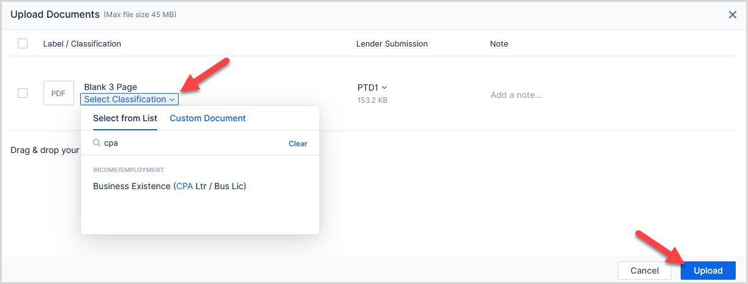The height and width of the screenshot is (284, 748).
Task: Click the PDF file type icon
Action: tap(58, 94)
